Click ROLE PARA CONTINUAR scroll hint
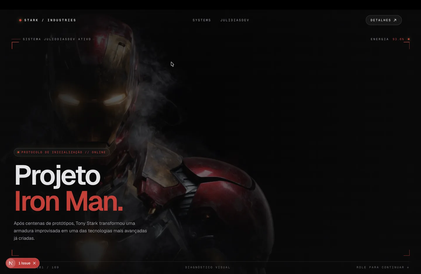Viewport: 421px width, 274px height. point(383,267)
